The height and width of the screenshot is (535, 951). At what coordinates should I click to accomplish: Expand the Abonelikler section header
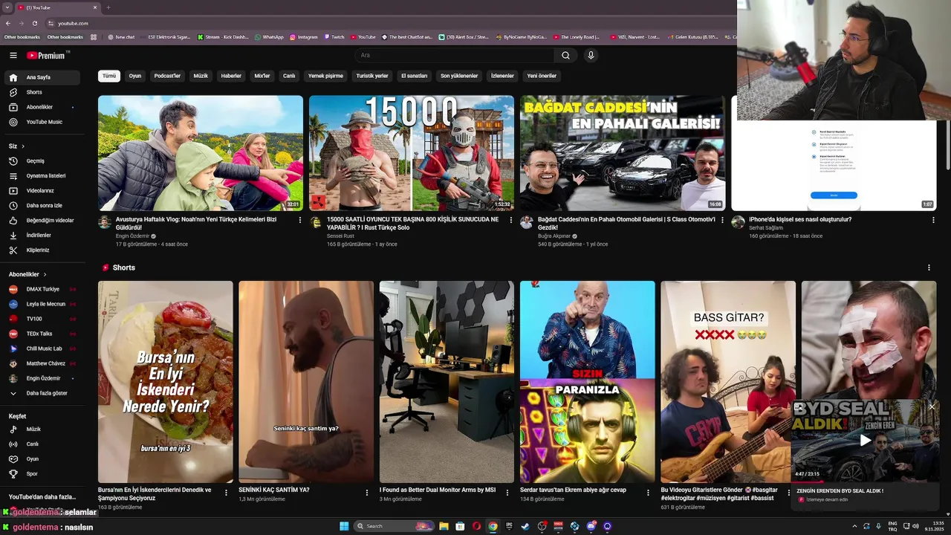click(27, 274)
